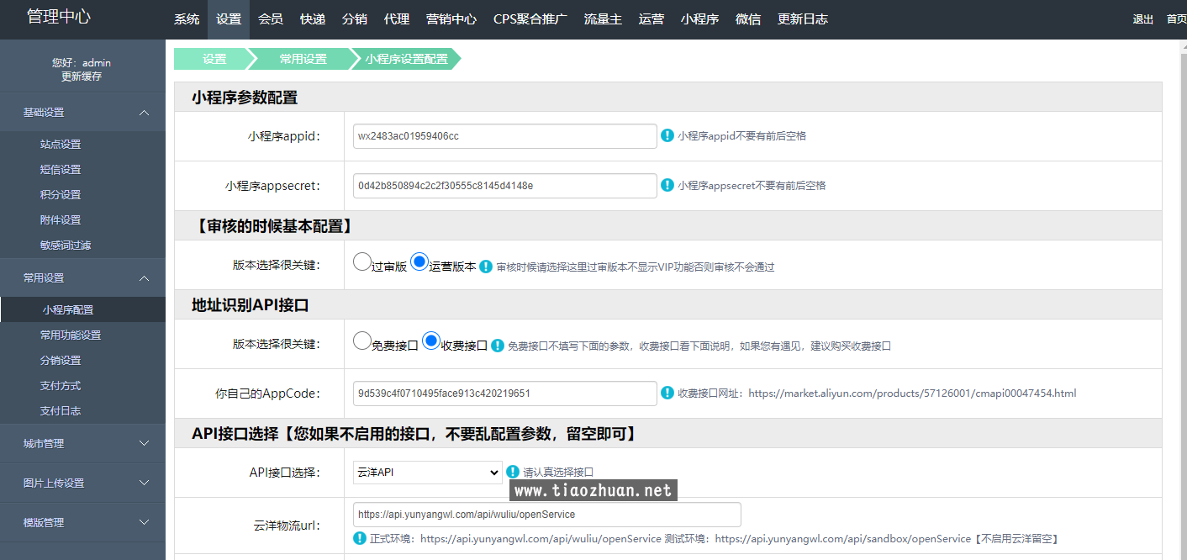1187x560 pixels.
Task: Open the 云洋API interface dropdown
Action: [427, 473]
